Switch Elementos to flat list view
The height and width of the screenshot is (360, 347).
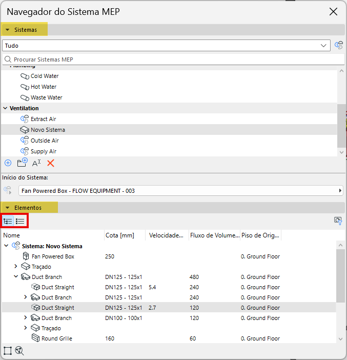coord(20,221)
